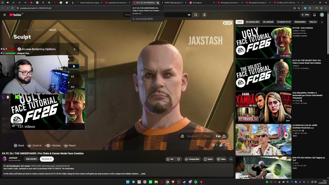Open THE UGLIEST FACE video thumbnail
This screenshot has height=185, width=329.
[263, 75]
